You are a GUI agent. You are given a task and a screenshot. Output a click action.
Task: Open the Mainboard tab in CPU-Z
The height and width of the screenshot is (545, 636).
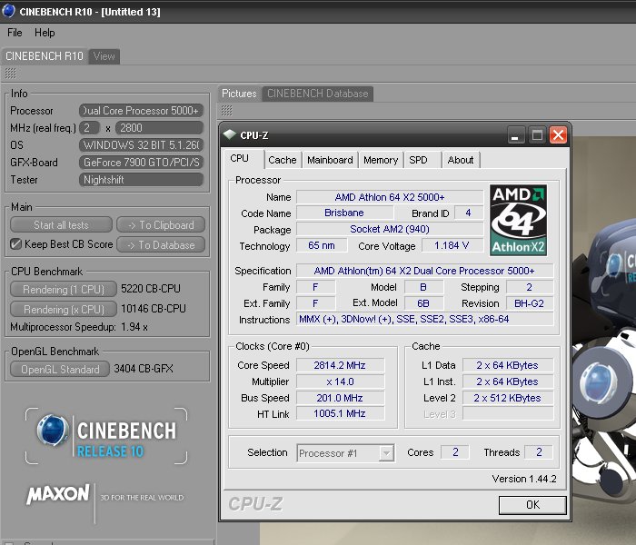[330, 160]
